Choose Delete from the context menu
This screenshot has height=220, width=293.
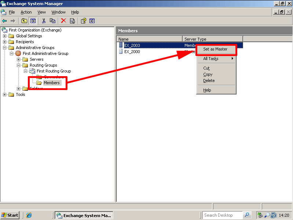tap(216, 81)
